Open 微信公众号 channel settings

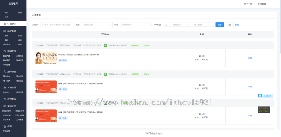click(20, 111)
